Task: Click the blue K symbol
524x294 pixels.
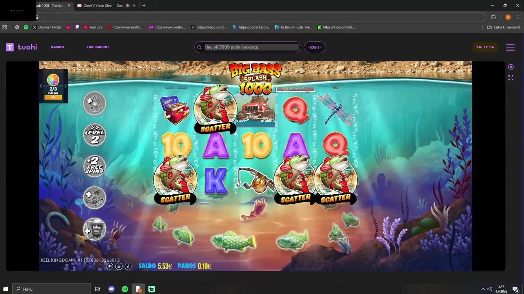Action: 216,180
